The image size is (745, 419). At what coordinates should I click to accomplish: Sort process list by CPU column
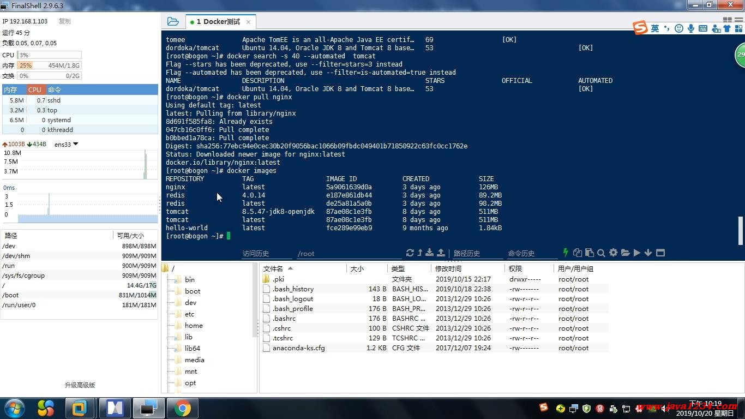coord(35,89)
